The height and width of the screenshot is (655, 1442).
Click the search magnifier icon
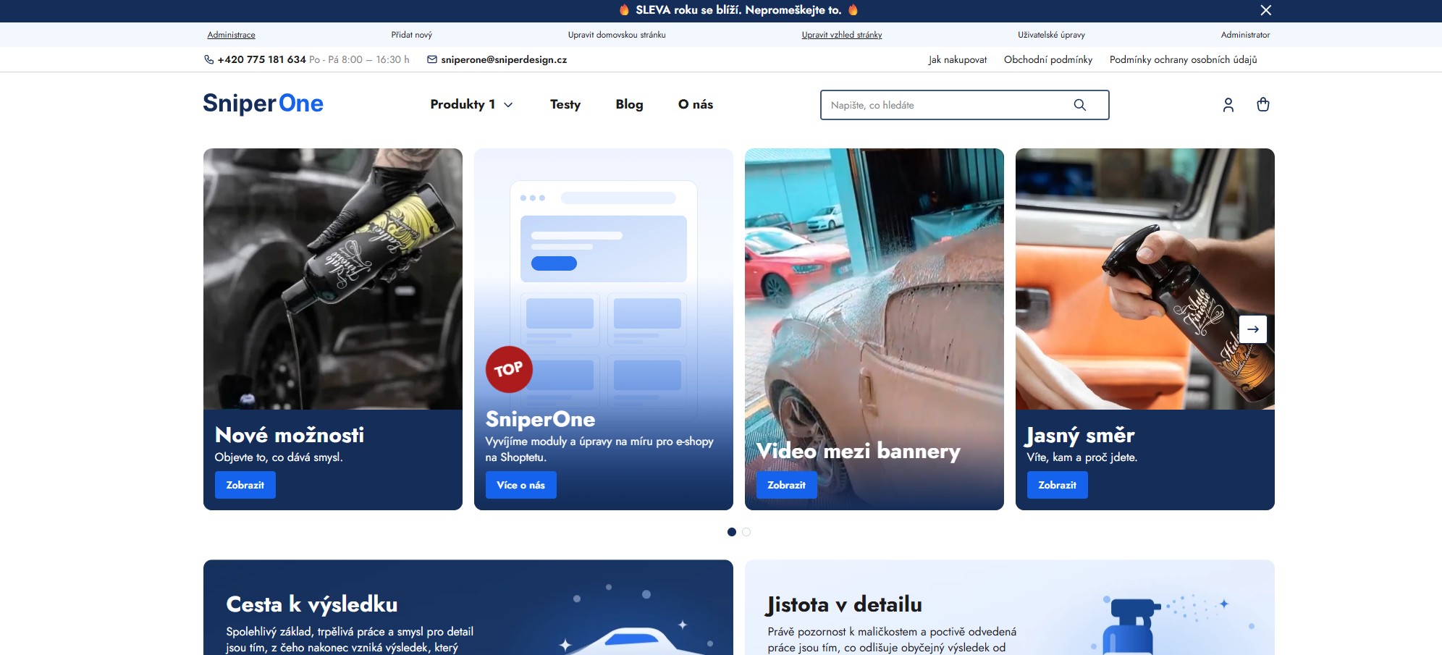point(1079,105)
